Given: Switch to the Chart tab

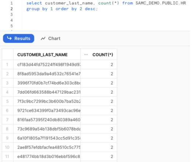Looking at the screenshot, I should 51,38.
